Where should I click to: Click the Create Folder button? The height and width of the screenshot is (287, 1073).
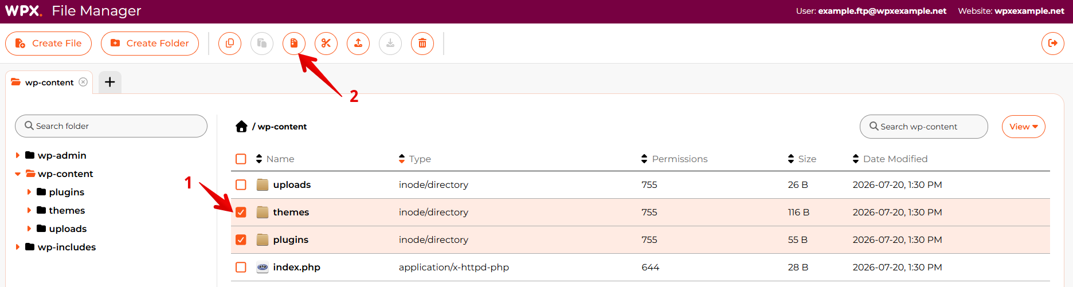pos(150,44)
